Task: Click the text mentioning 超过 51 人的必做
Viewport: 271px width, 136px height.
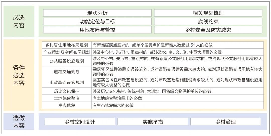Action: [153, 45]
